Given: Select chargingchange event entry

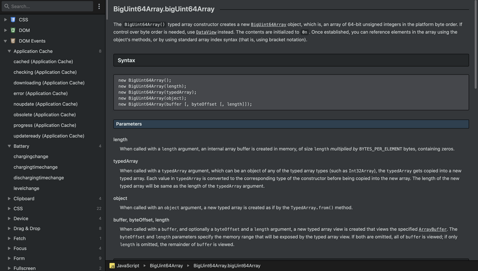Looking at the screenshot, I should pos(31,157).
